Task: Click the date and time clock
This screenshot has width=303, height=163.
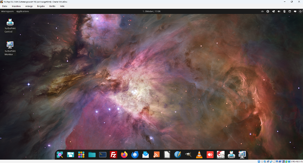Action: [151, 11]
